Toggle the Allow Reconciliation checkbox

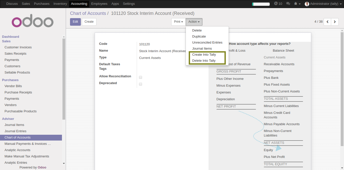141,77
